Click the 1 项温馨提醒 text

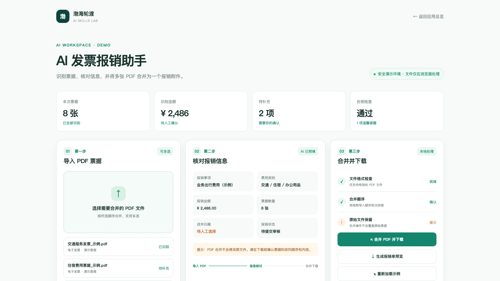pyautogui.click(x=366, y=123)
